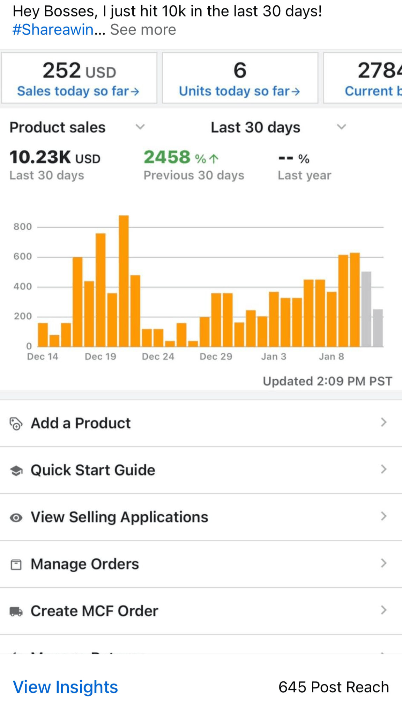Tap the arrow beside Sales today so far
The image size is (402, 716).
click(x=135, y=92)
